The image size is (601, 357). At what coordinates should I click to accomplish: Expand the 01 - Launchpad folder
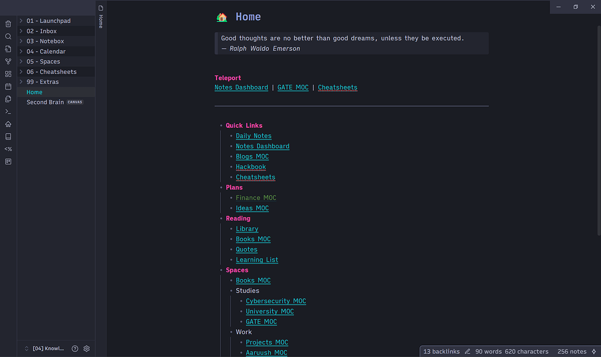[x=22, y=21]
